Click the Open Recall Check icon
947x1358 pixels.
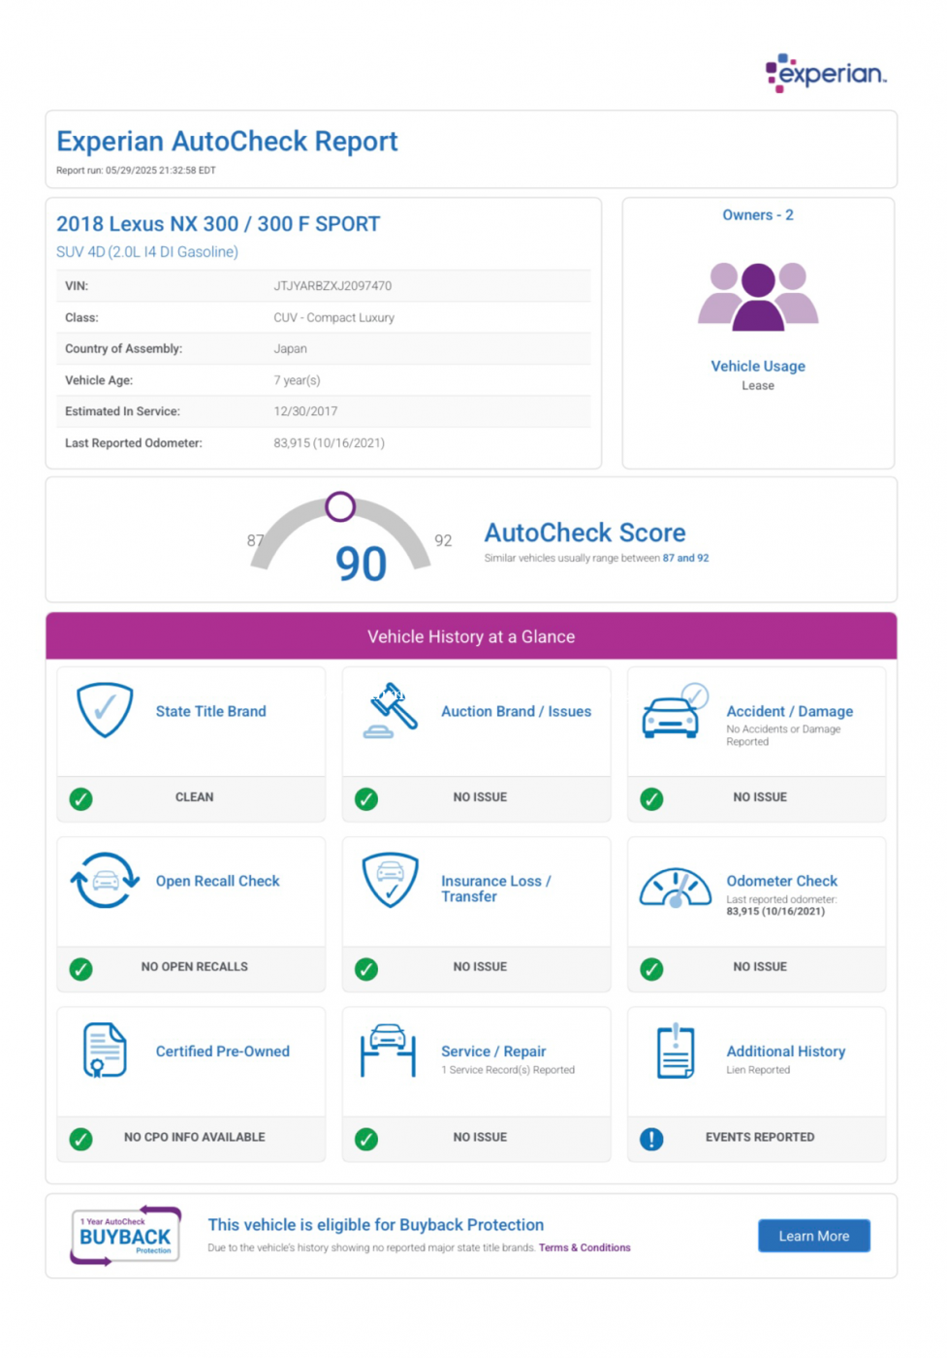pyautogui.click(x=105, y=881)
